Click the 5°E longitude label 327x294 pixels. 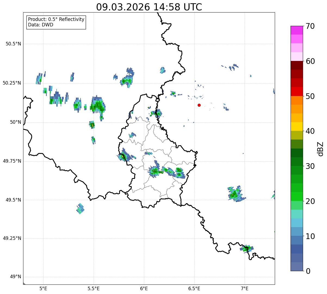point(43,289)
